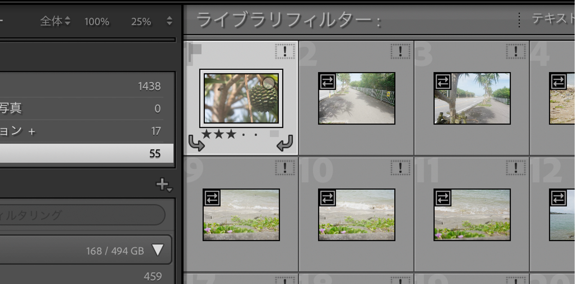Click metadata warning icon on cell 10
575x284 pixels.
pyautogui.click(x=400, y=168)
